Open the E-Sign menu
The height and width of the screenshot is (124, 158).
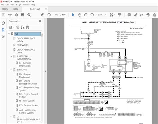coord(18,5)
